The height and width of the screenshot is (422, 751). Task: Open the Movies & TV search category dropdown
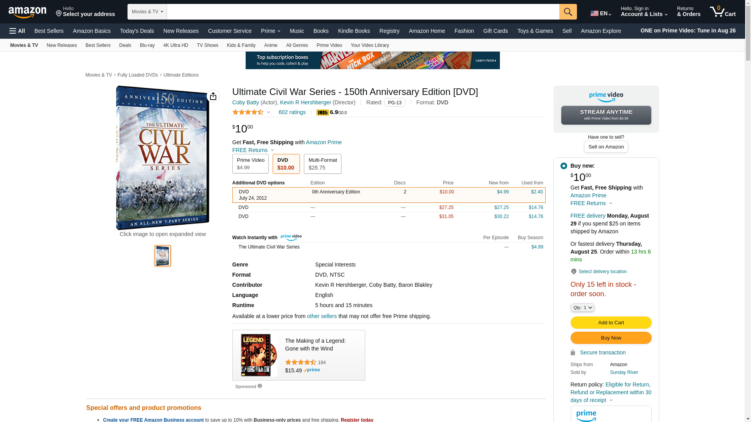(x=147, y=12)
